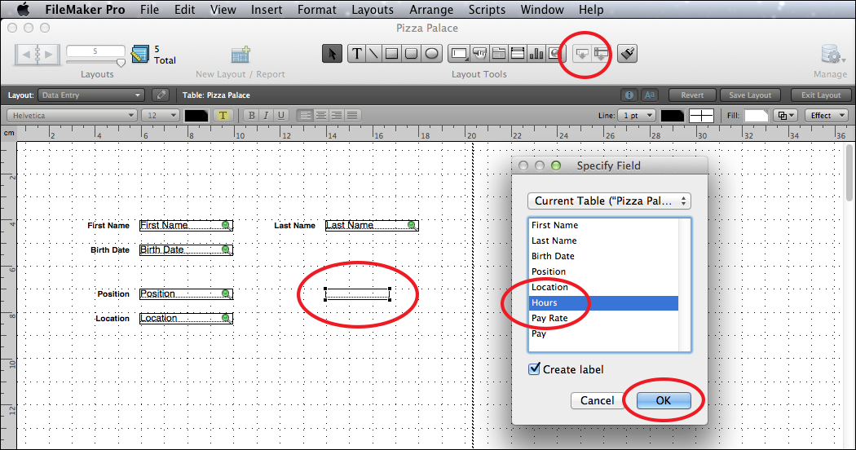The height and width of the screenshot is (450, 856).
Task: Open the fill pattern dropdown
Action: pos(786,115)
